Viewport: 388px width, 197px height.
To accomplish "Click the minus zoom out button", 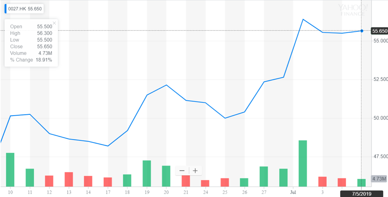I will tap(182, 171).
